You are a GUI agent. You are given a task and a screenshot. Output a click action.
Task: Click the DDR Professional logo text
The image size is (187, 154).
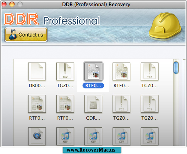click(x=52, y=19)
